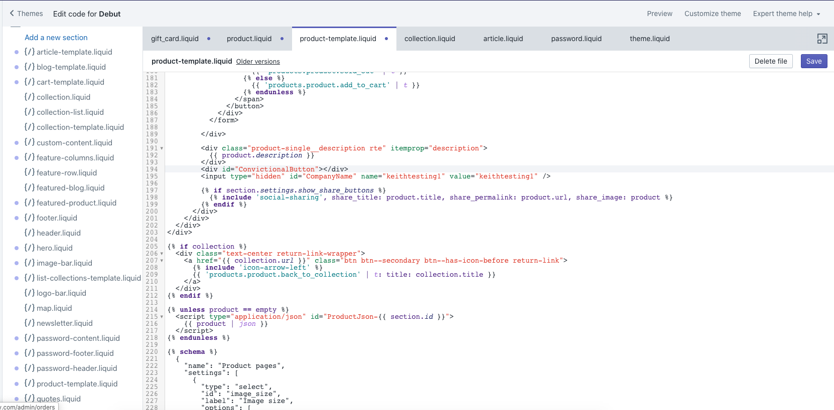This screenshot has height=410, width=834.
Task: Click the heading 'Edit code for Debut'
Action: coord(87,14)
